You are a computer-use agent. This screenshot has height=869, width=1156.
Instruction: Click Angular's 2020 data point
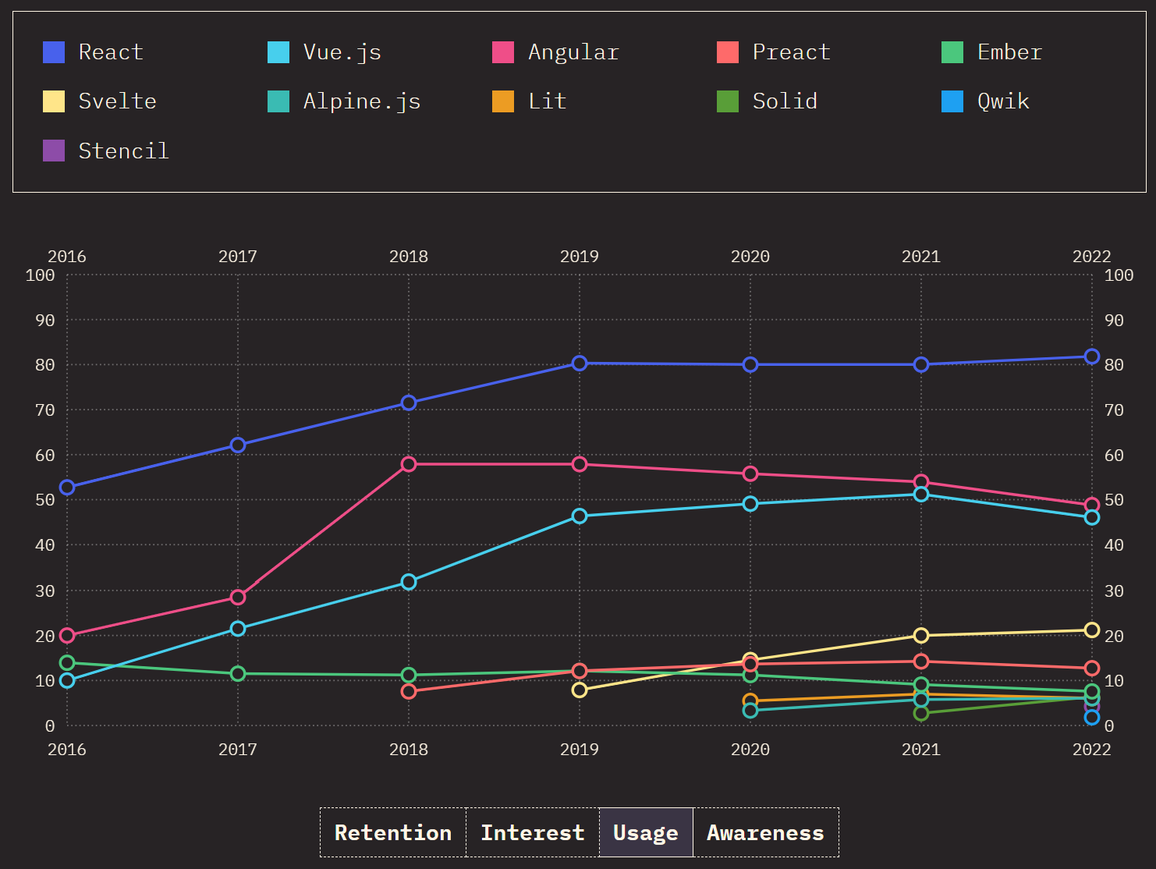[x=750, y=474]
